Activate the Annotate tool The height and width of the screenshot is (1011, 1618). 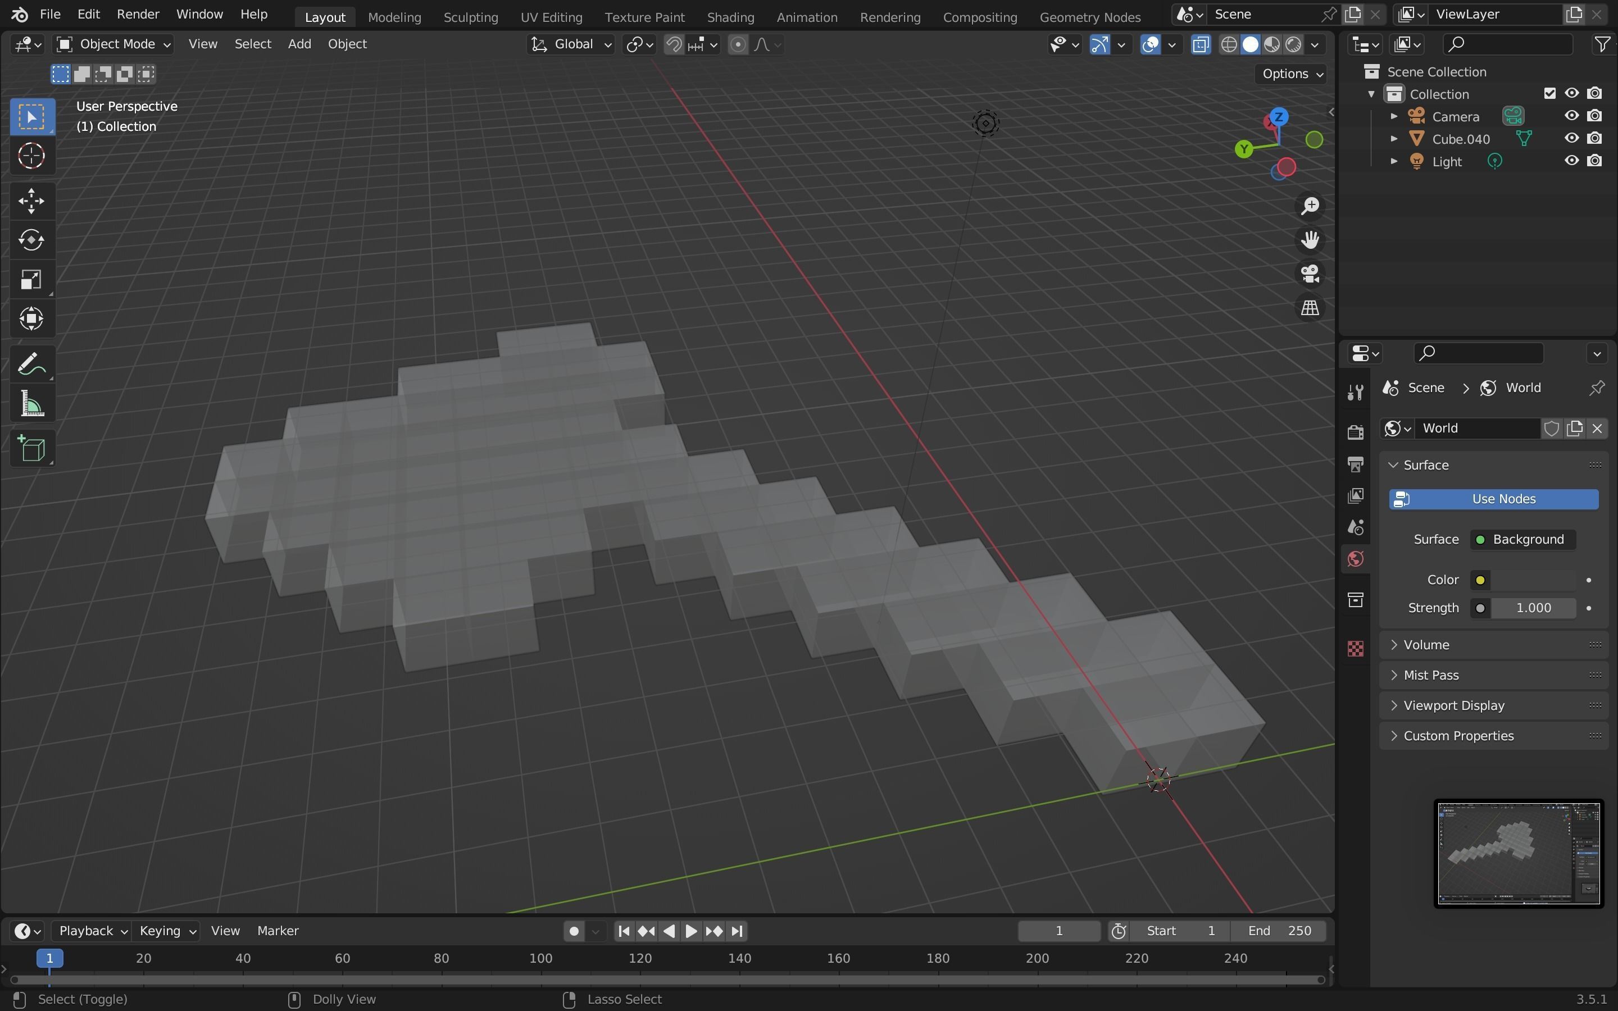click(31, 365)
